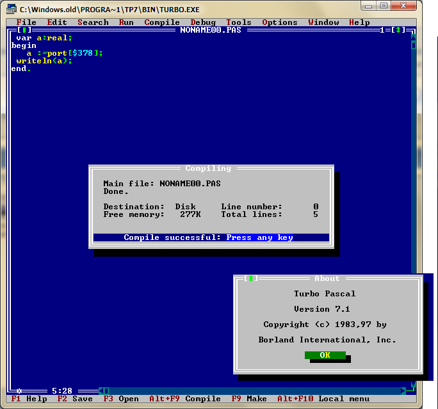Click F2 Save in the status bar

75,399
